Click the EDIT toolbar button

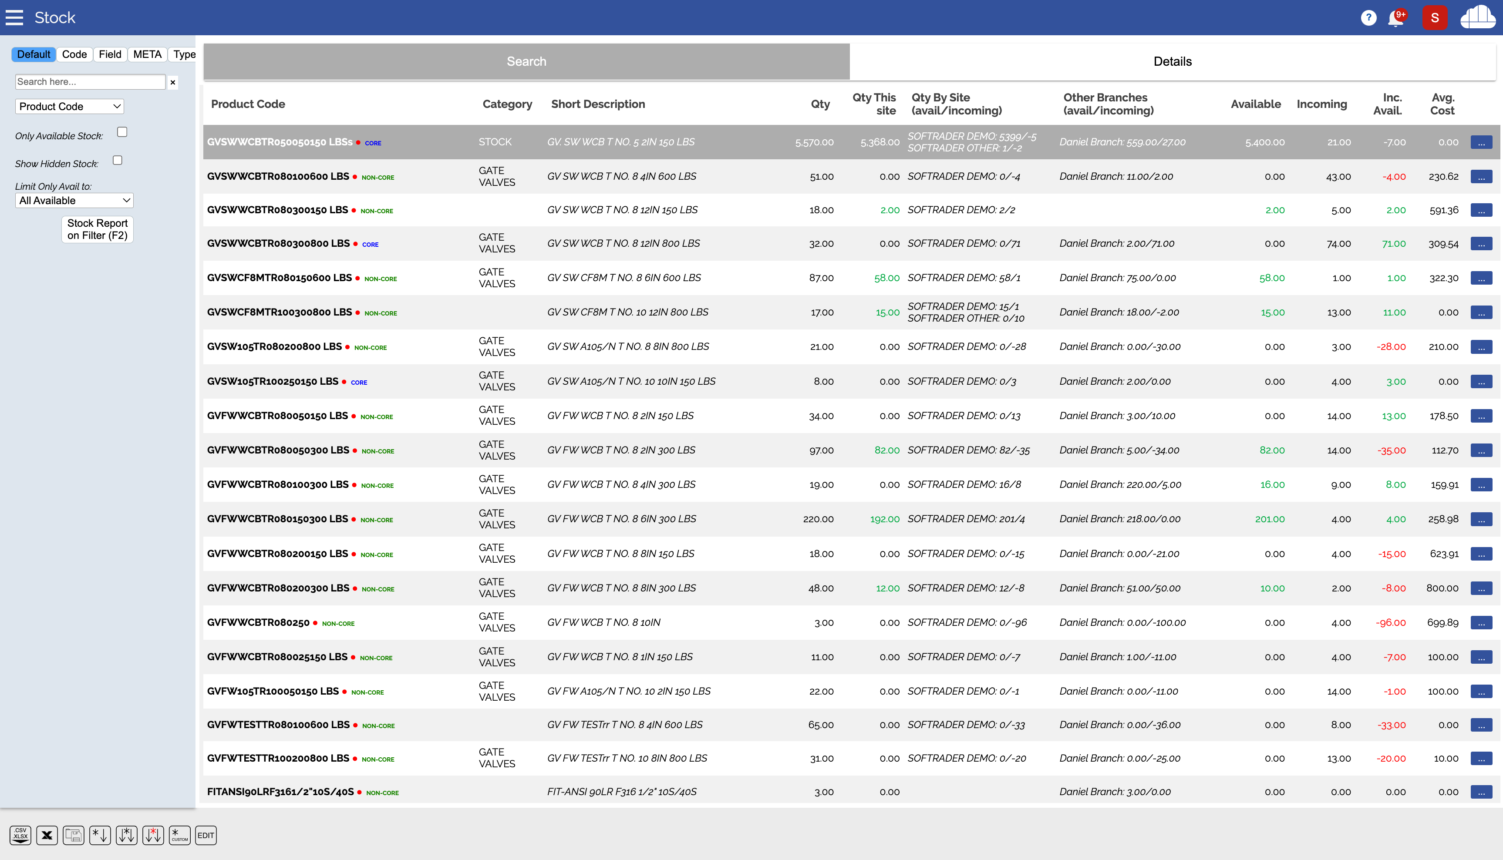206,835
